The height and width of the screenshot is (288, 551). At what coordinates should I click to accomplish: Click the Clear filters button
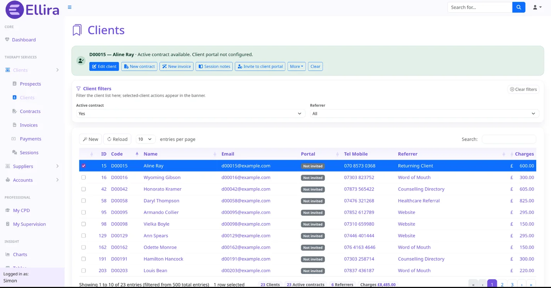523,89
